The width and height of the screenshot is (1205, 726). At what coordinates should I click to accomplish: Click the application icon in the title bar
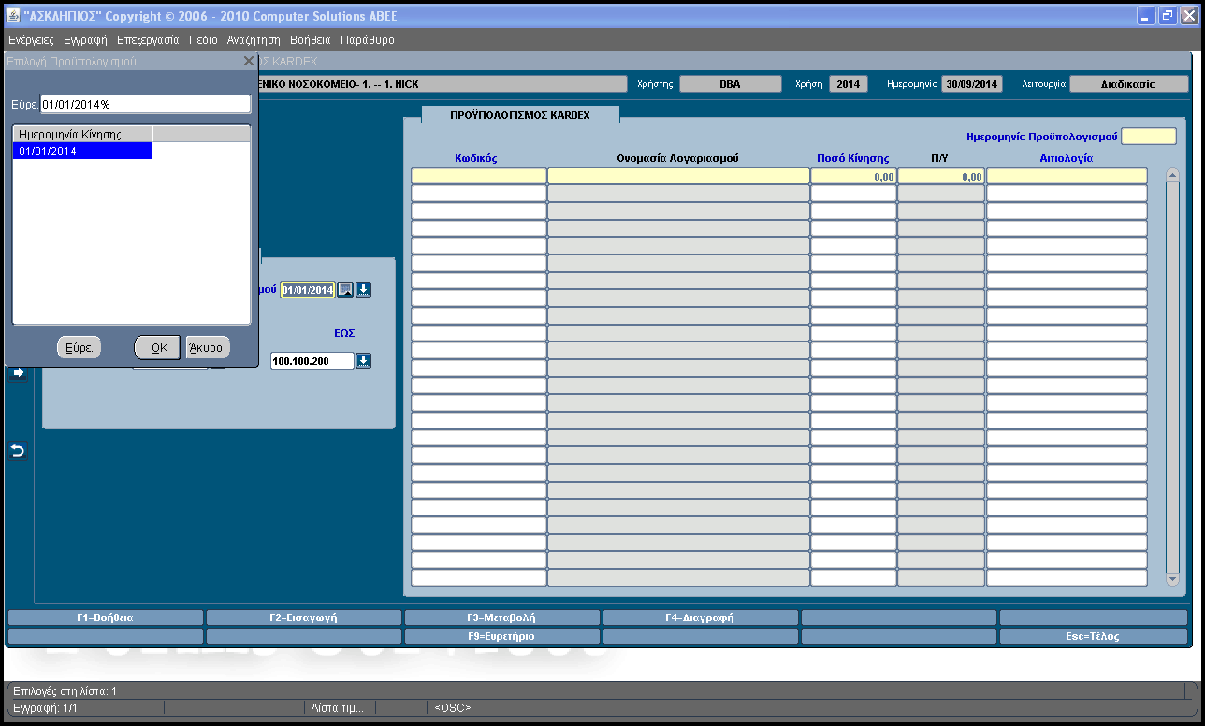pos(13,16)
